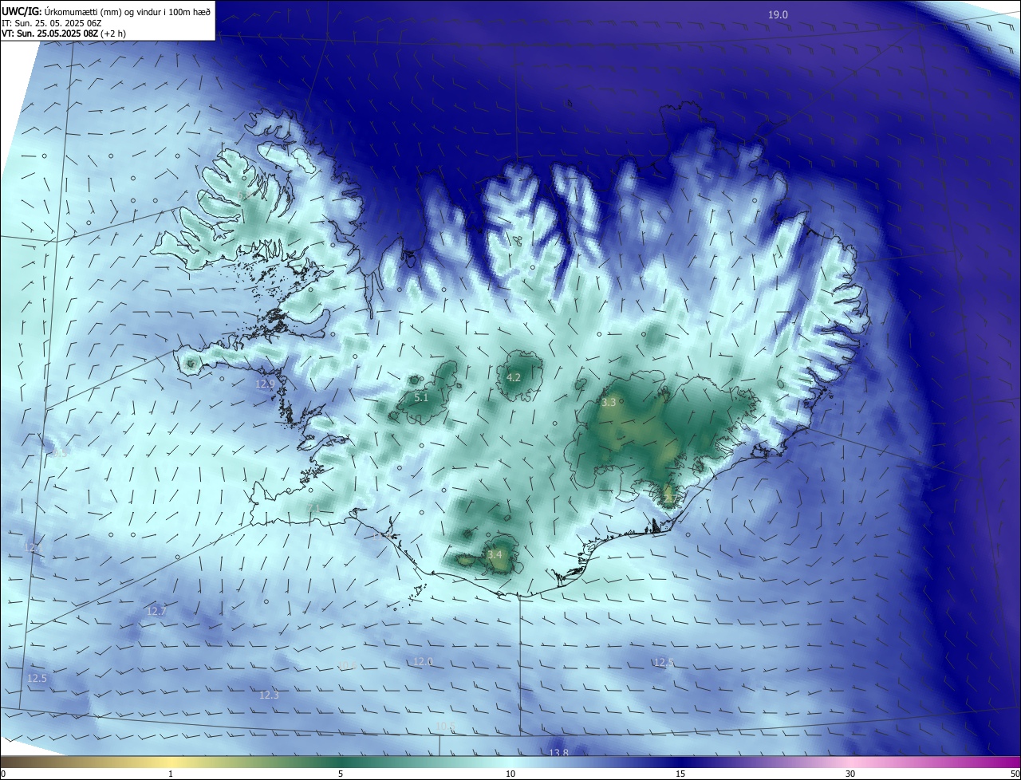The height and width of the screenshot is (780, 1021).
Task: Click the map value label '12.3'
Action: 270,695
